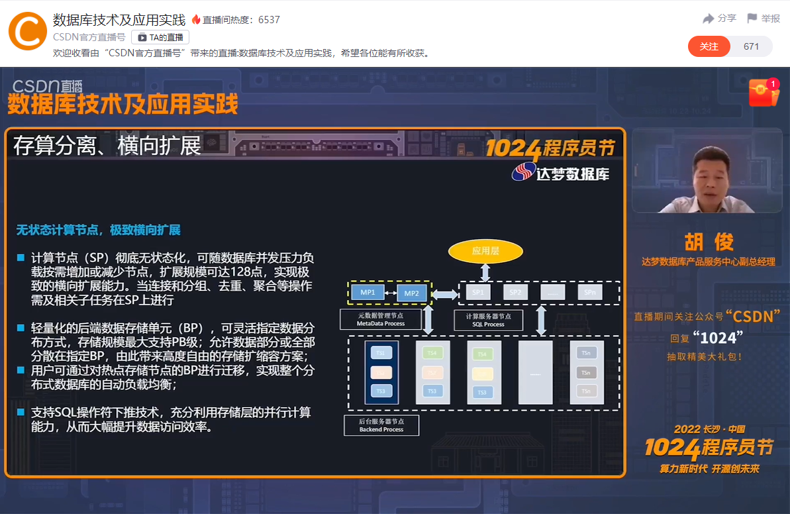
Task: Click the share arrow icon
Action: [x=708, y=19]
